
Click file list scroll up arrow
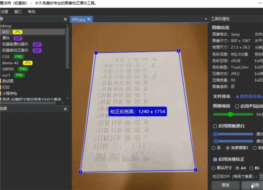tap(68, 25)
